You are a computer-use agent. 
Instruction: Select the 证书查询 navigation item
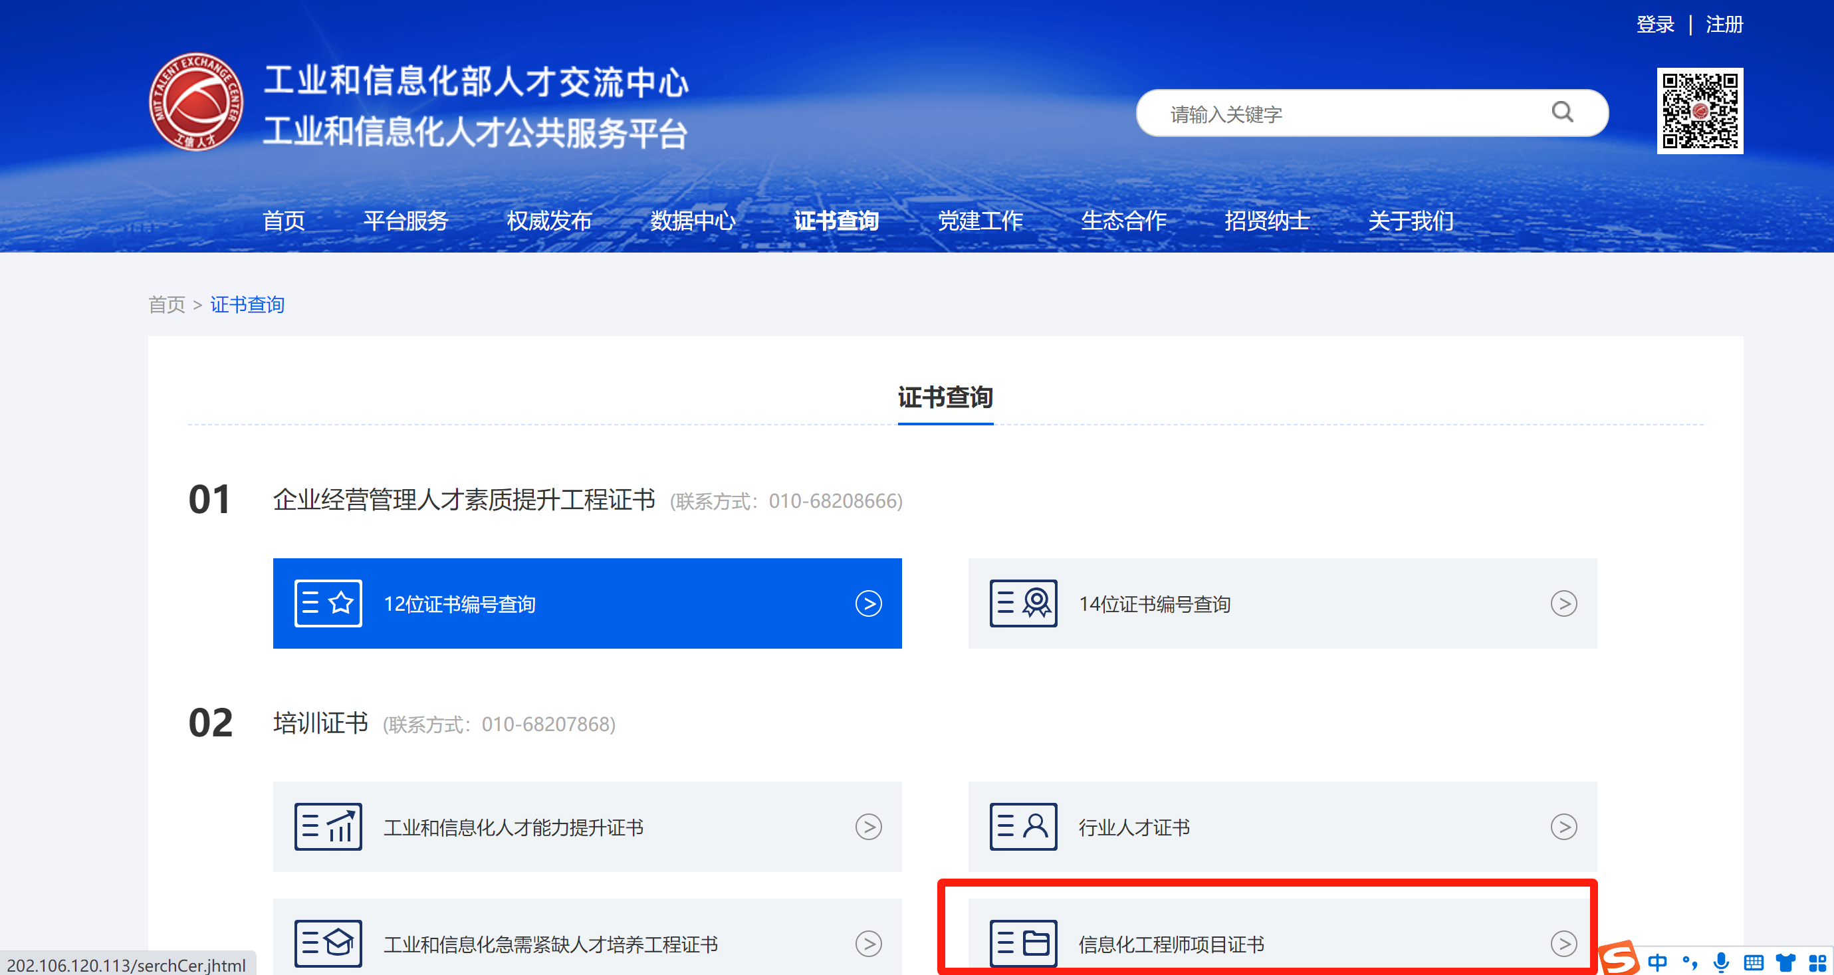click(x=836, y=221)
